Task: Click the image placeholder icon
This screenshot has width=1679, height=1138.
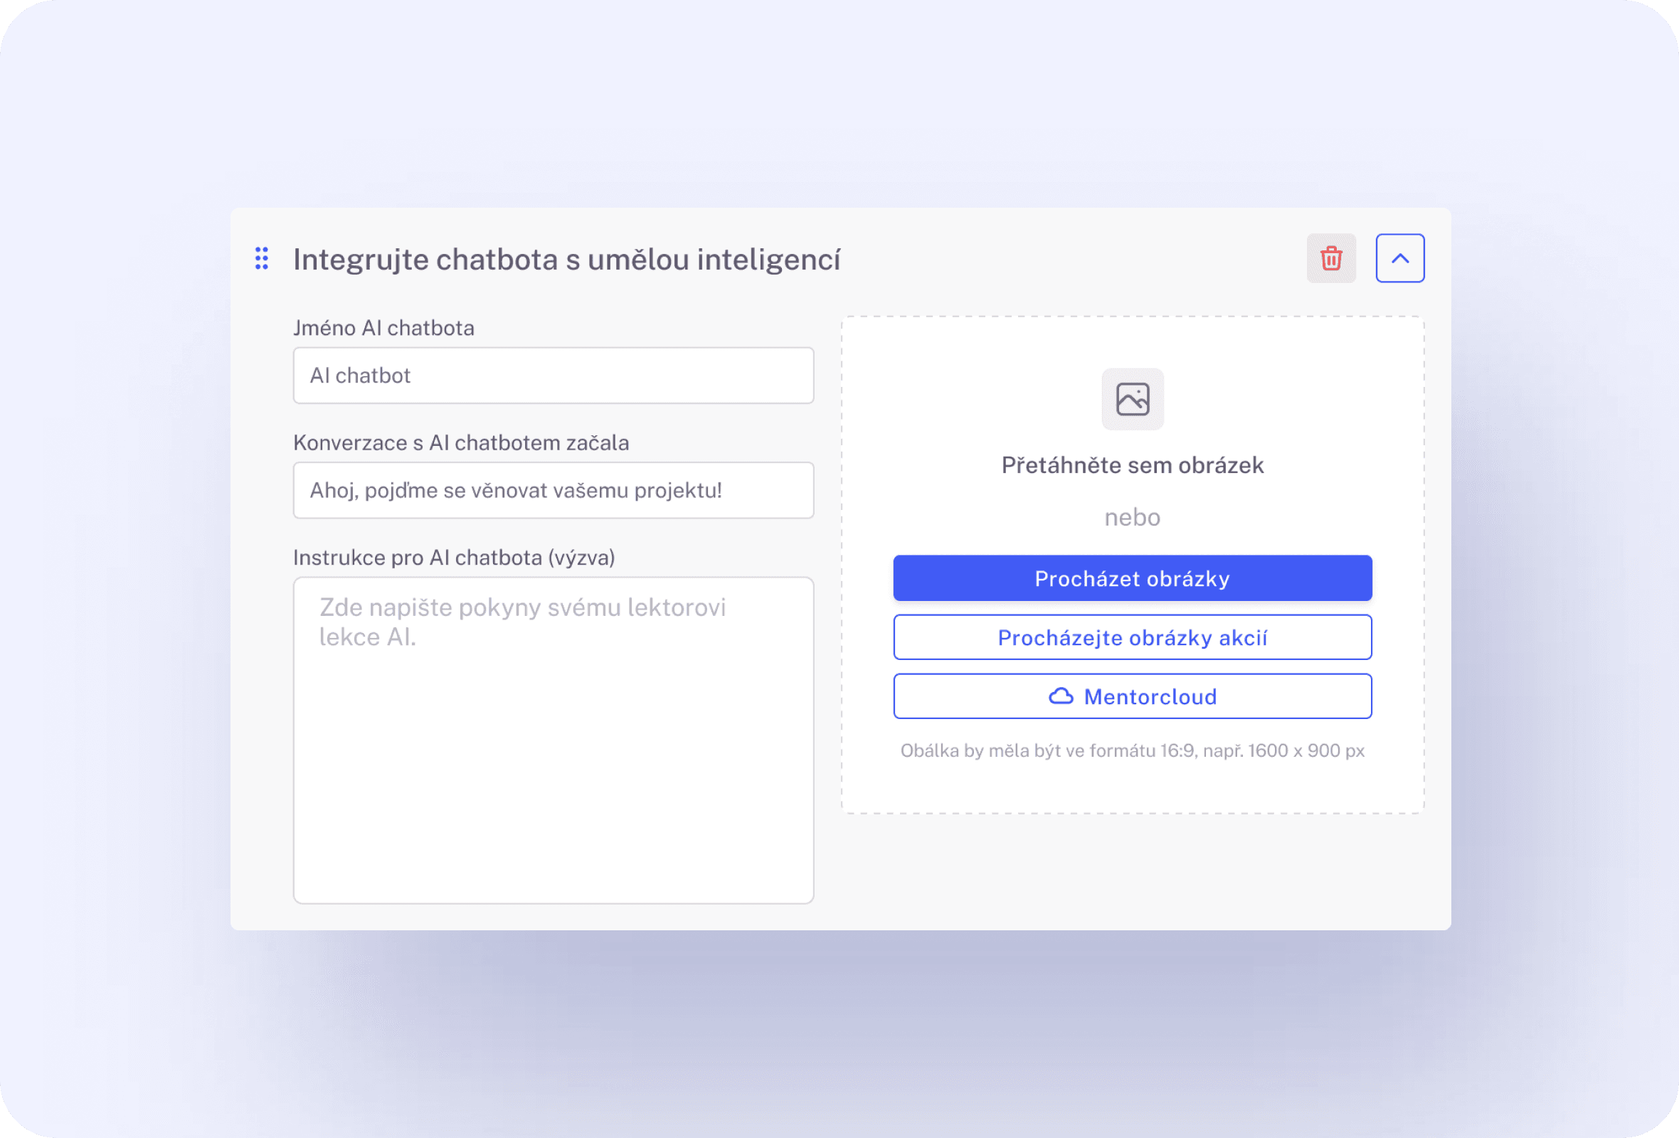Action: [1132, 399]
